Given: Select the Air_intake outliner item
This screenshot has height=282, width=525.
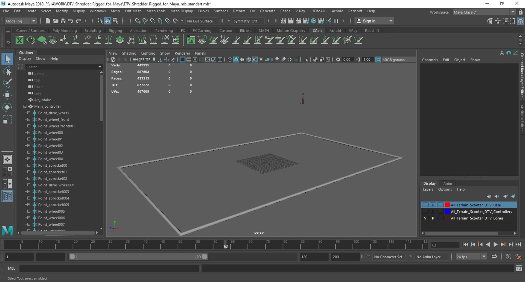Looking at the screenshot, I should click(42, 100).
